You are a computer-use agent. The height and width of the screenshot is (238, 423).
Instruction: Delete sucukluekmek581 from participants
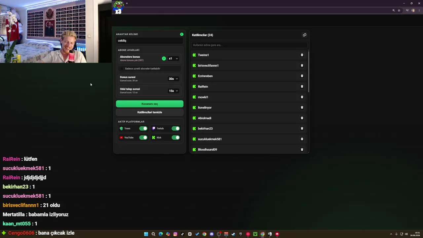[x=302, y=139]
